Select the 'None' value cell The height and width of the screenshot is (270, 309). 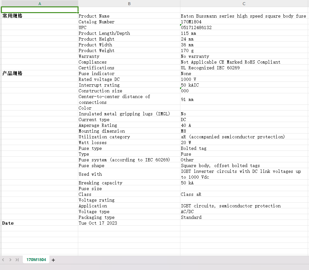(244, 73)
